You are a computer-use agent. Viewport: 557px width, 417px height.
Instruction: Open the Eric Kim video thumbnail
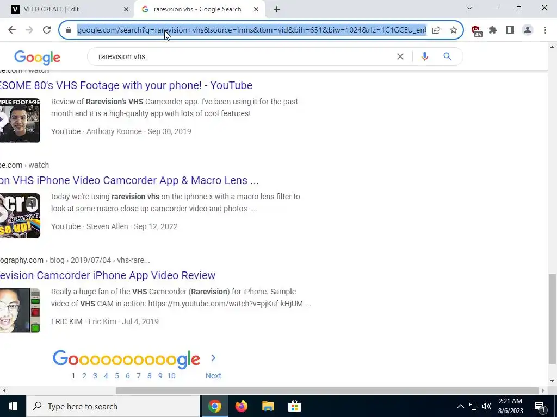20,311
